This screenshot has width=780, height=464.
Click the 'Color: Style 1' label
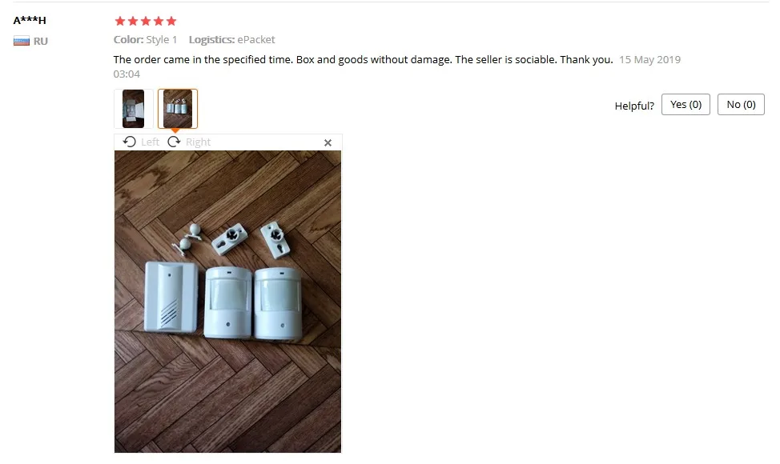click(x=145, y=40)
